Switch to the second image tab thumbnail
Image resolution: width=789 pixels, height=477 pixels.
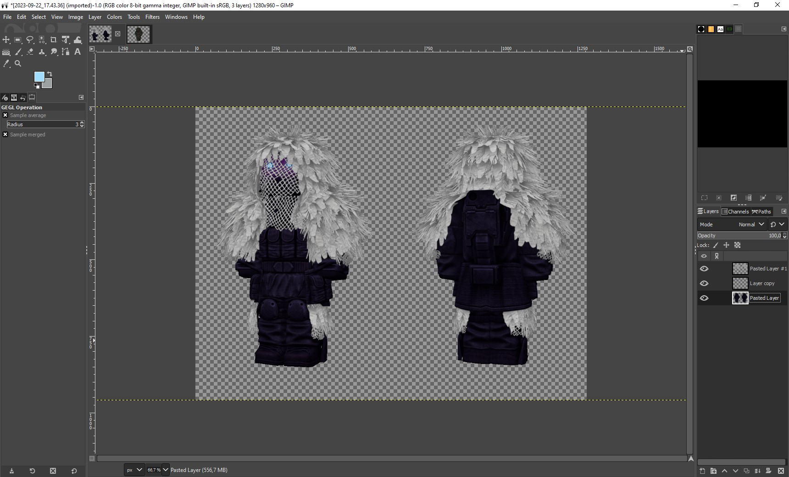[139, 34]
